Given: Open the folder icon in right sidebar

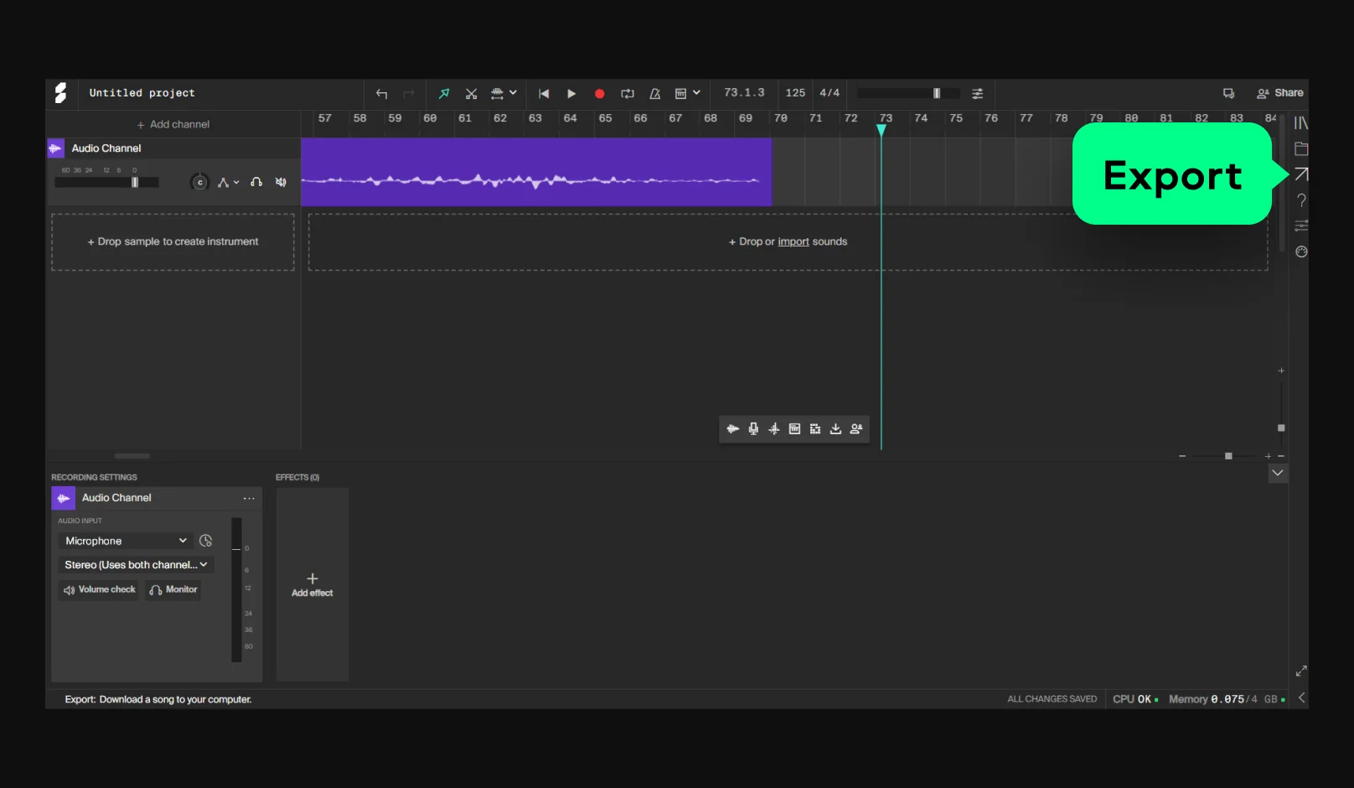Looking at the screenshot, I should [x=1300, y=149].
